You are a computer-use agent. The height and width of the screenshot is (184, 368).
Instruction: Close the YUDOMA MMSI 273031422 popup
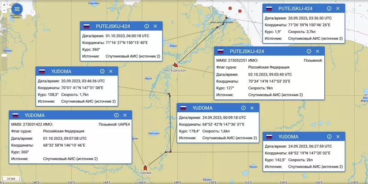(x=125, y=115)
